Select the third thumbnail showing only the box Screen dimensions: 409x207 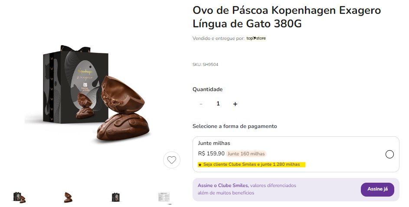115,197
